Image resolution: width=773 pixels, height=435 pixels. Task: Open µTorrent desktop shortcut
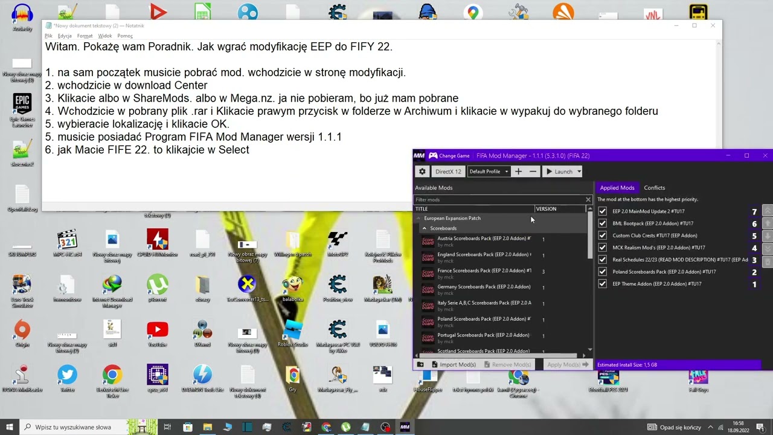[158, 288]
